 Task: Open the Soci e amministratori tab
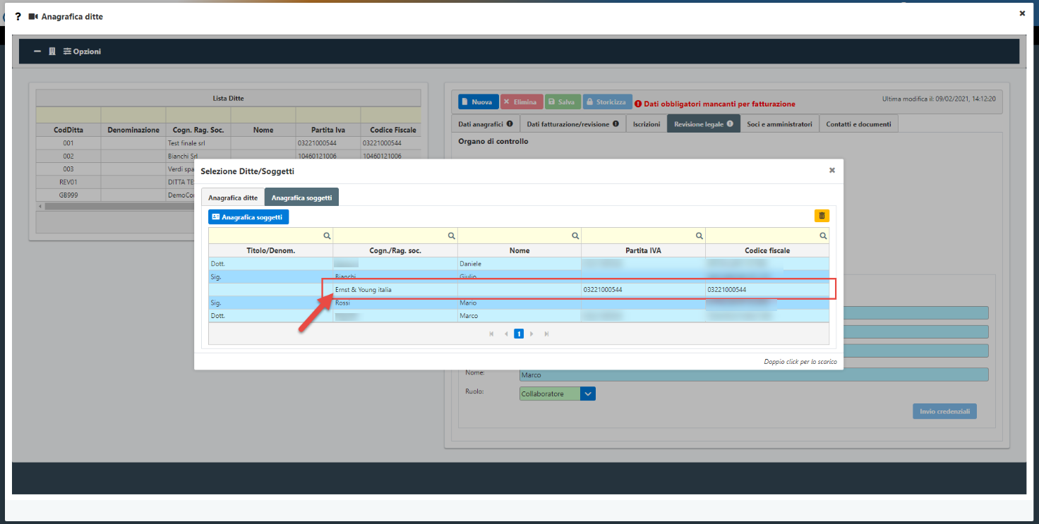[x=779, y=124]
